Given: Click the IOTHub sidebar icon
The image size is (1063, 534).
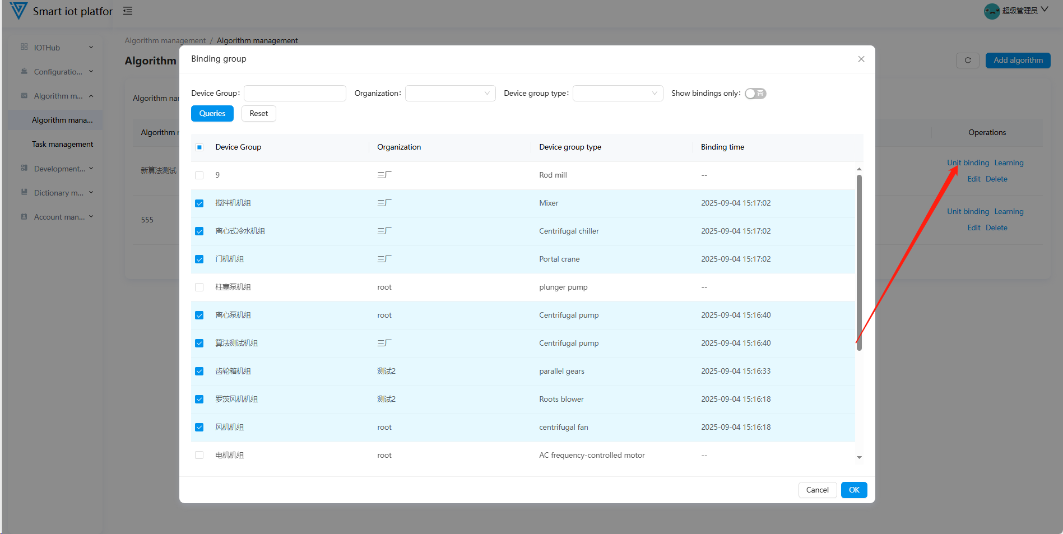Looking at the screenshot, I should (24, 47).
